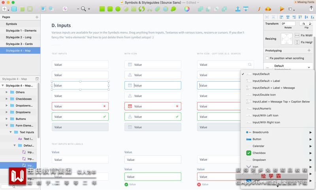This screenshot has height=190, width=316.
Task: Select the Rounded rectangle shape tool
Action: click(110, 9)
